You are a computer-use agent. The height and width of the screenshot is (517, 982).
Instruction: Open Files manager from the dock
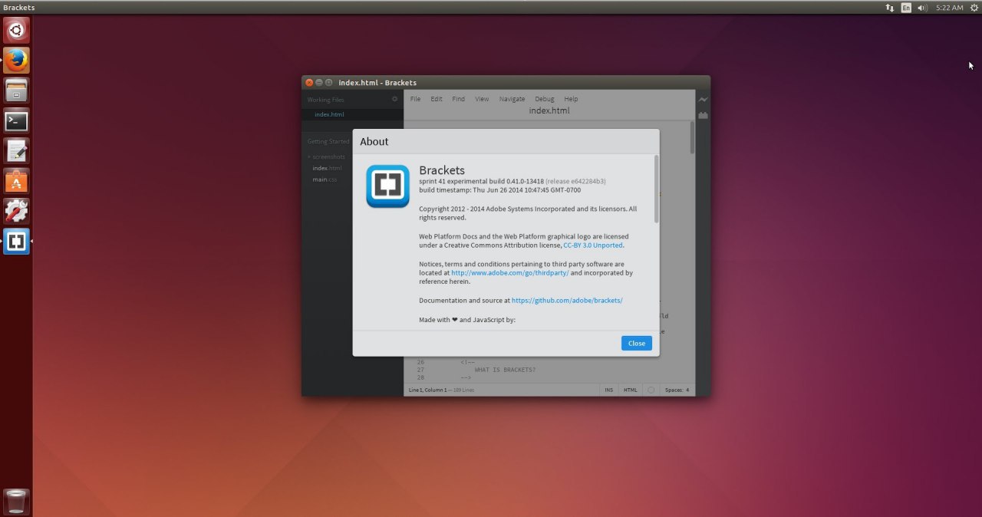click(16, 91)
